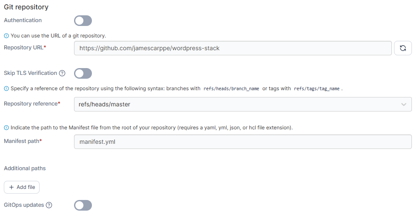Click the GitOps updates label text
Viewport: 417px width, 217px height.
(24, 205)
